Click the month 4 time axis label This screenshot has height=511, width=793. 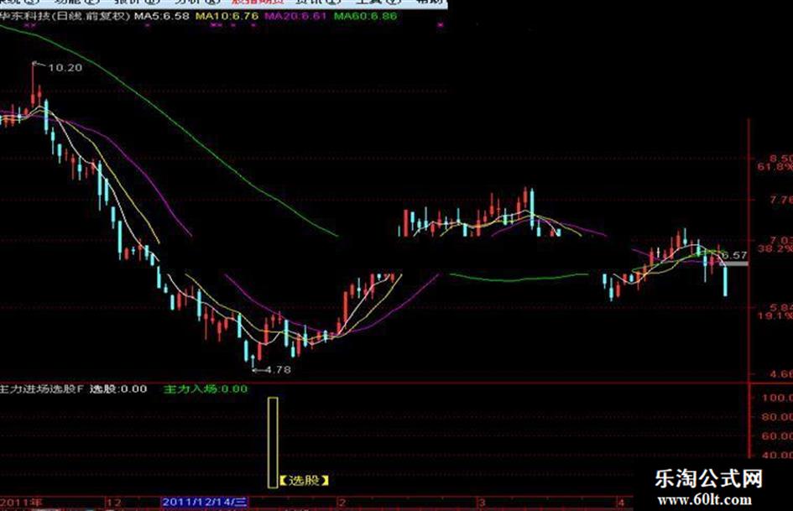click(x=622, y=503)
